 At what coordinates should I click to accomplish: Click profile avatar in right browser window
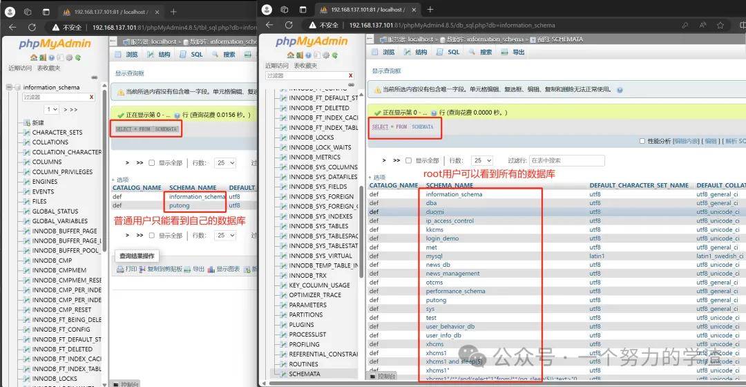click(267, 10)
